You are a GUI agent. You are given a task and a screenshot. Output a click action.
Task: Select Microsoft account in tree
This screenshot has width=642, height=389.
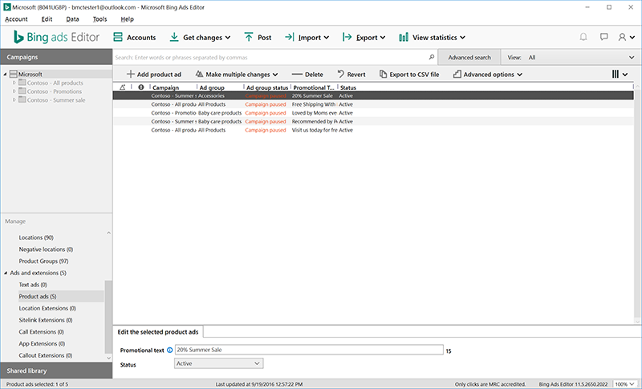tap(30, 75)
